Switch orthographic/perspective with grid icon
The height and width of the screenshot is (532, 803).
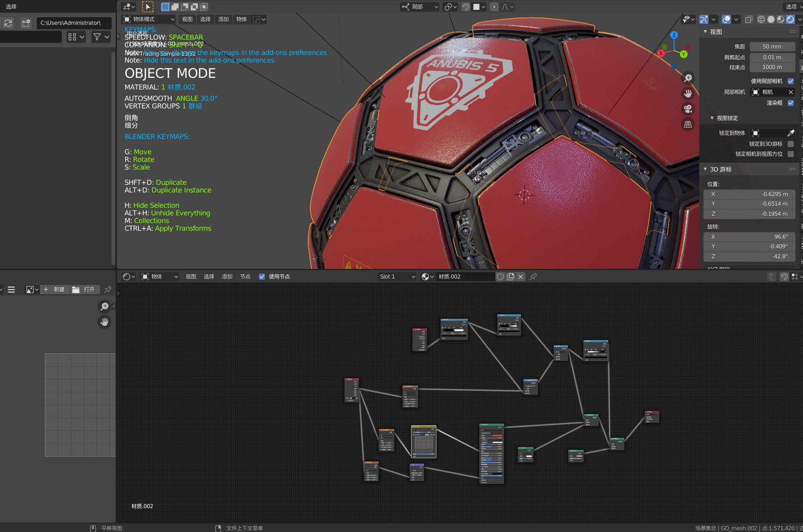click(688, 124)
